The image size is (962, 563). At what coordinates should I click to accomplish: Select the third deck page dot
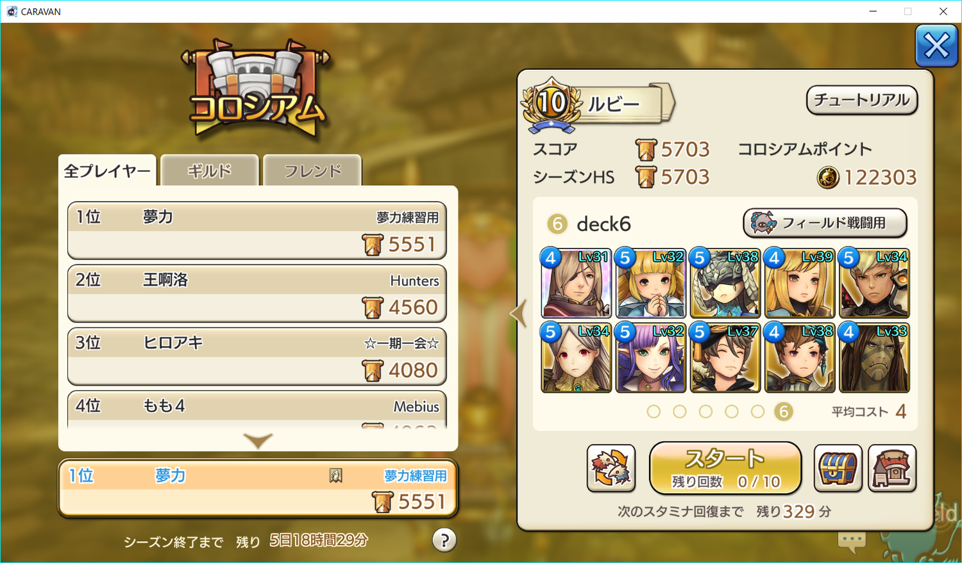click(705, 411)
